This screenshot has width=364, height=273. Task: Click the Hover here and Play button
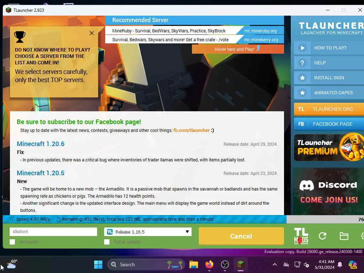(238, 49)
